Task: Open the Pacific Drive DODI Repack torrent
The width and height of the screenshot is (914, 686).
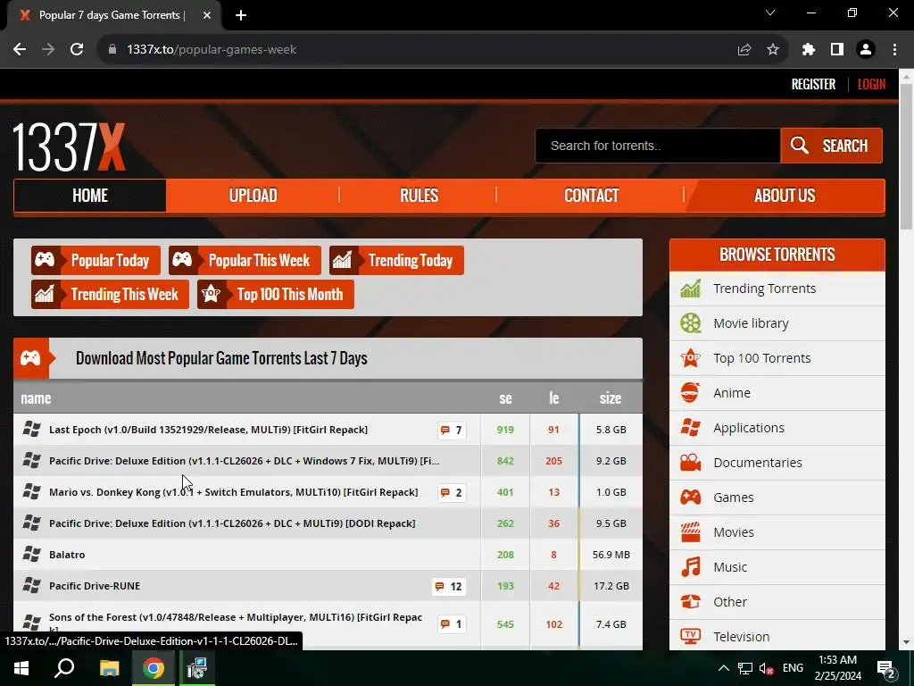Action: [x=232, y=523]
